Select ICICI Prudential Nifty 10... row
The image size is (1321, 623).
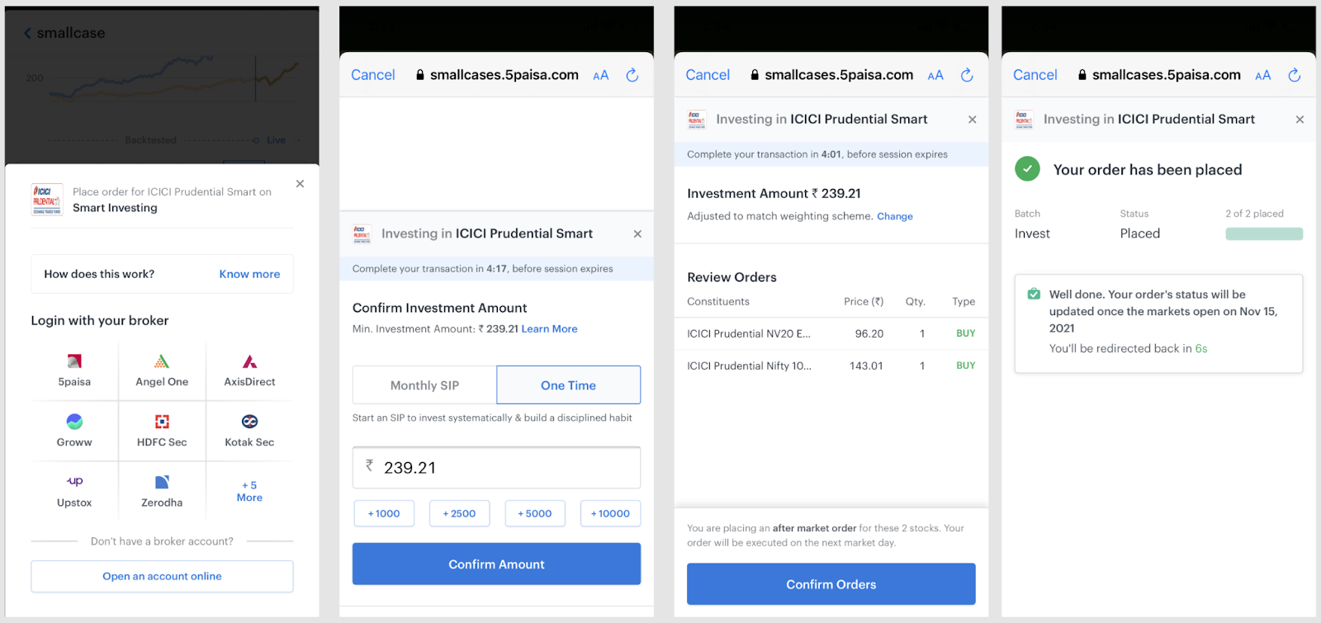point(831,366)
